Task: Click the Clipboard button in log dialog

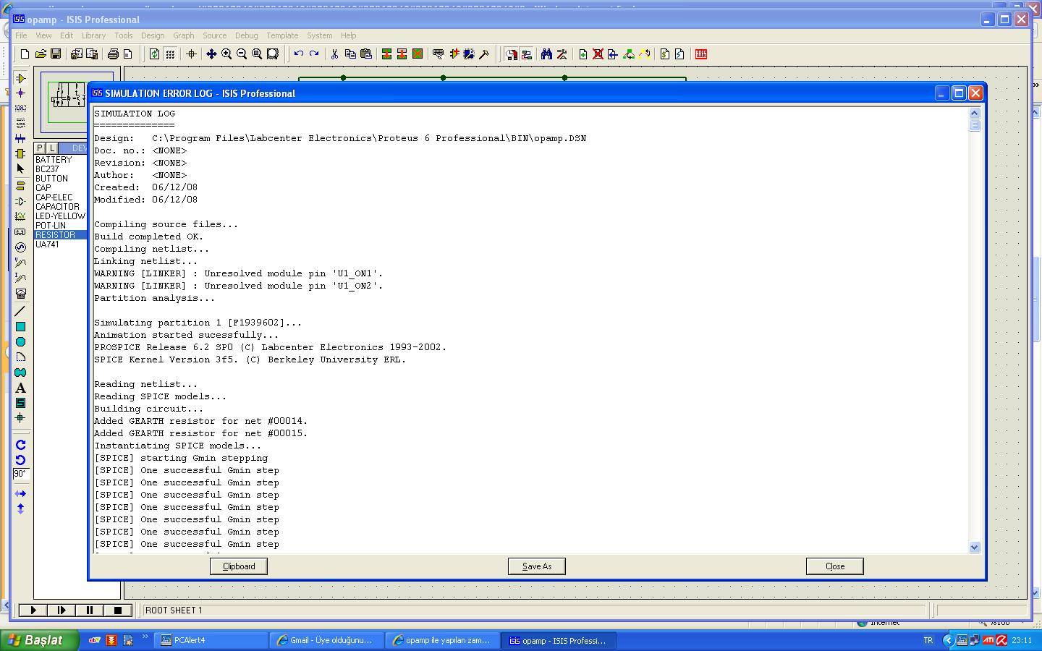Action: 239,566
